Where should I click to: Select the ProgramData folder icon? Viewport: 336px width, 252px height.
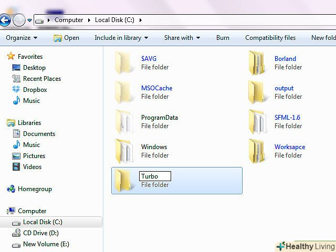124,121
